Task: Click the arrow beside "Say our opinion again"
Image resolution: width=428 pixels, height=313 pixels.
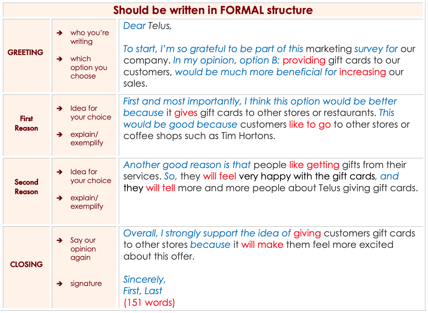Action: pos(60,240)
